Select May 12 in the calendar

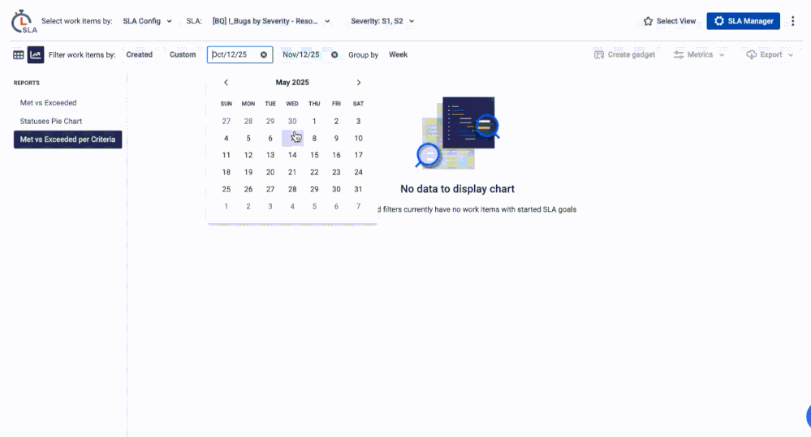(248, 155)
